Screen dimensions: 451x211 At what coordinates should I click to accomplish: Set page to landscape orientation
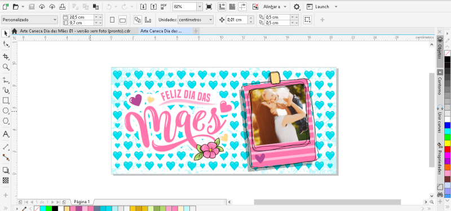(122, 20)
